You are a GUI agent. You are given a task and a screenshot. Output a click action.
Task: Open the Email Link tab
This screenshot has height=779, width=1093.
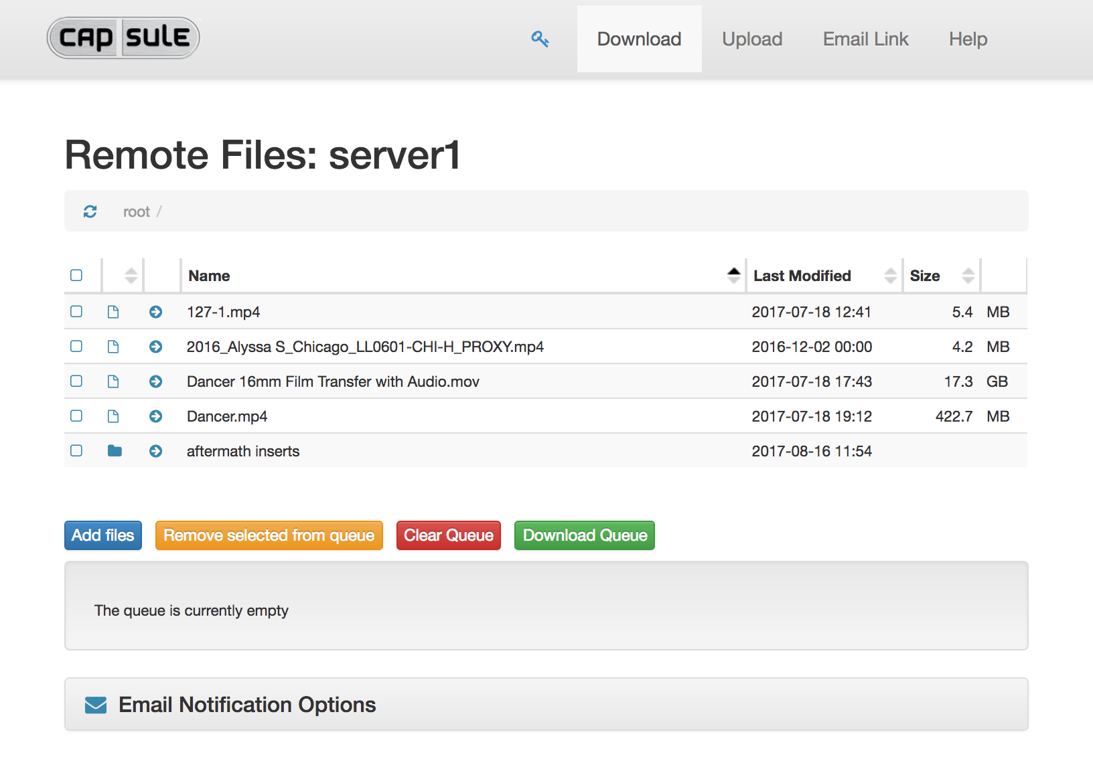[x=865, y=39]
